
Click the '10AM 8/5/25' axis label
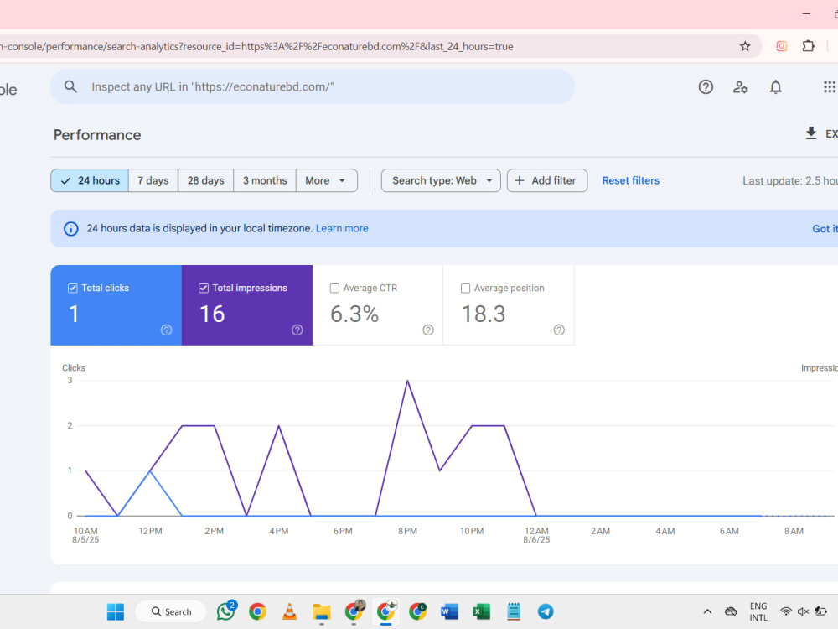85,535
